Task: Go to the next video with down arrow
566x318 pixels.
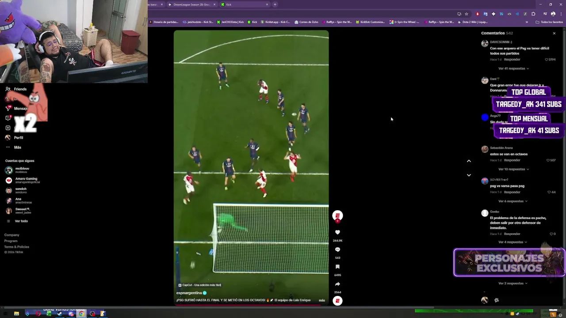Action: 469,175
